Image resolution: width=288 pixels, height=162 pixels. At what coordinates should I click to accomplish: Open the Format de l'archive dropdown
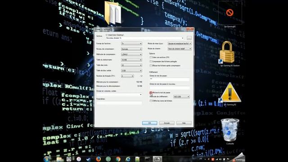[x=131, y=44]
